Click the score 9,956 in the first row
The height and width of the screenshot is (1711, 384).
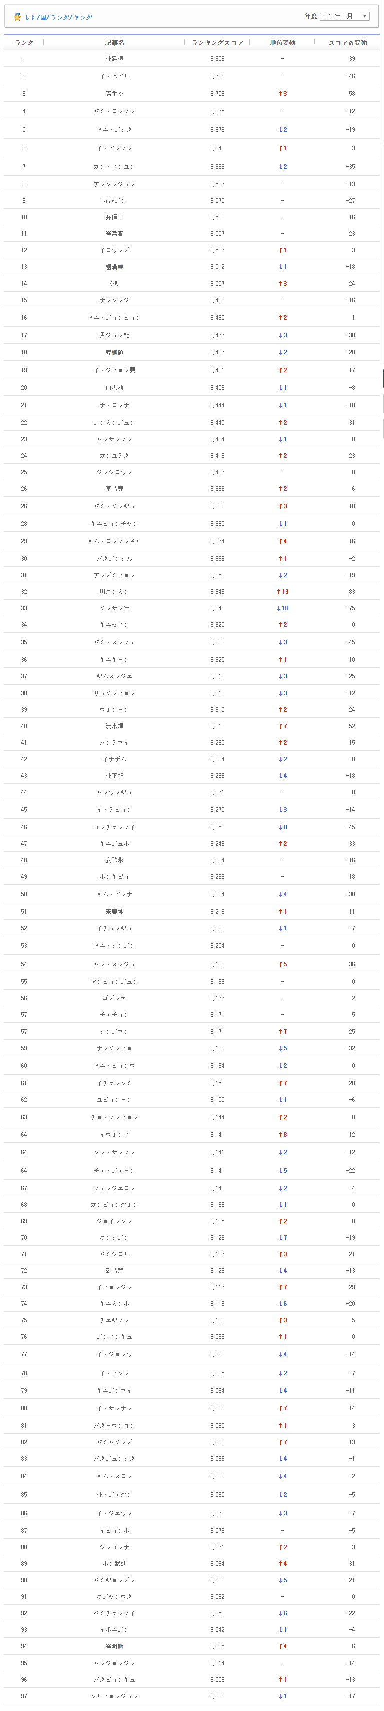pos(217,59)
